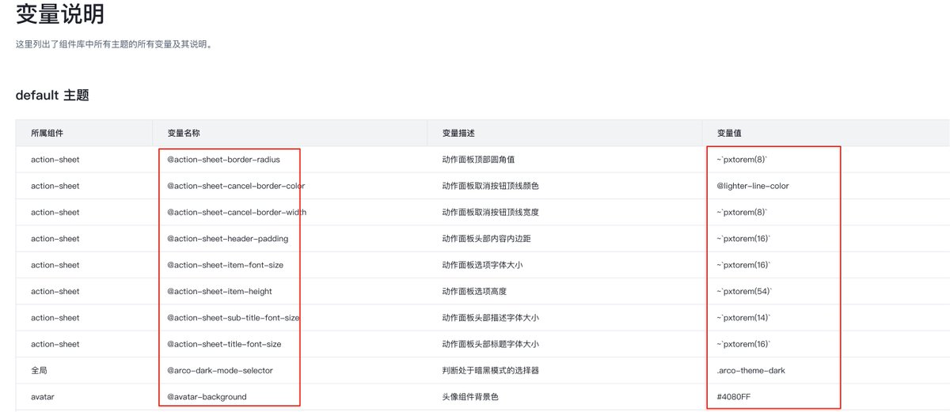950x412 pixels.
Task: Select the intro sentence under 变量说明
Action: [113, 44]
